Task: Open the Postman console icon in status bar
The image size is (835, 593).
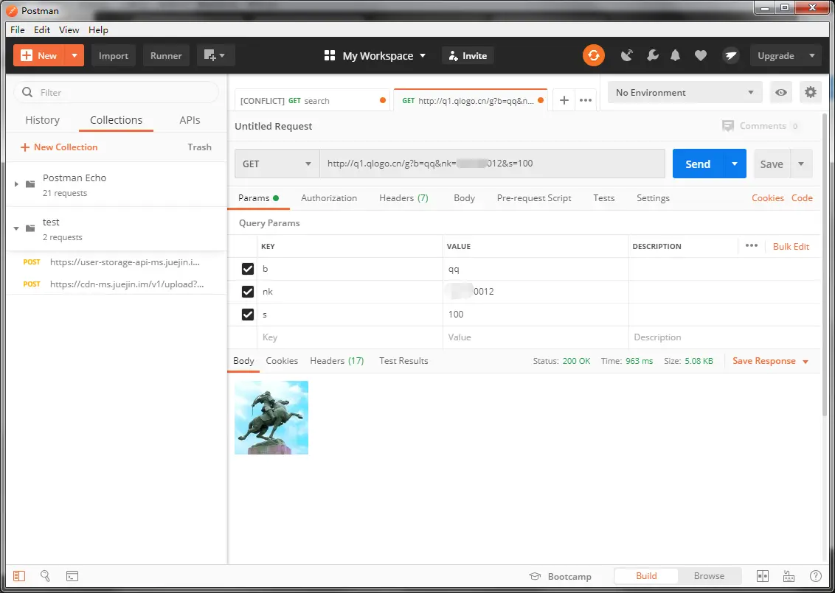Action: click(72, 576)
